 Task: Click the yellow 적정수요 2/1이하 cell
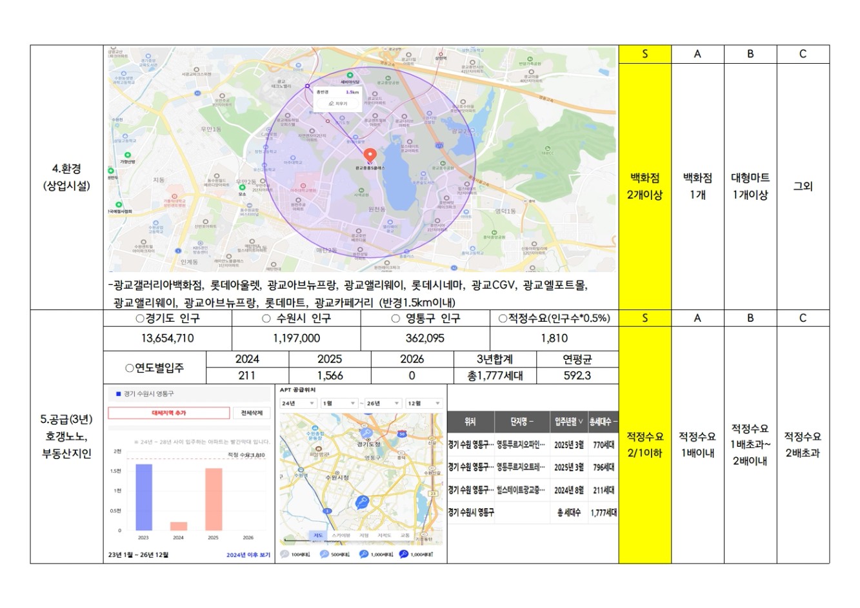(x=645, y=445)
